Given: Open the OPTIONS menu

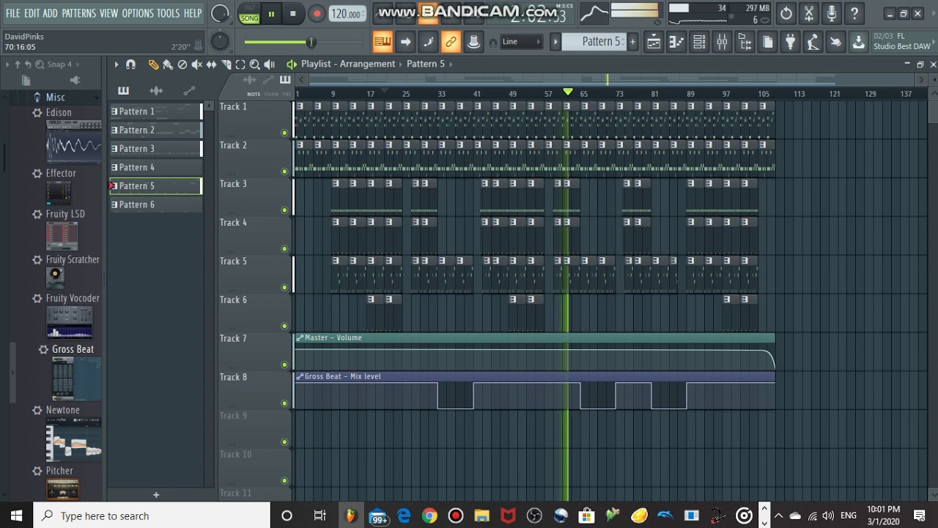Looking at the screenshot, I should 138,13.
